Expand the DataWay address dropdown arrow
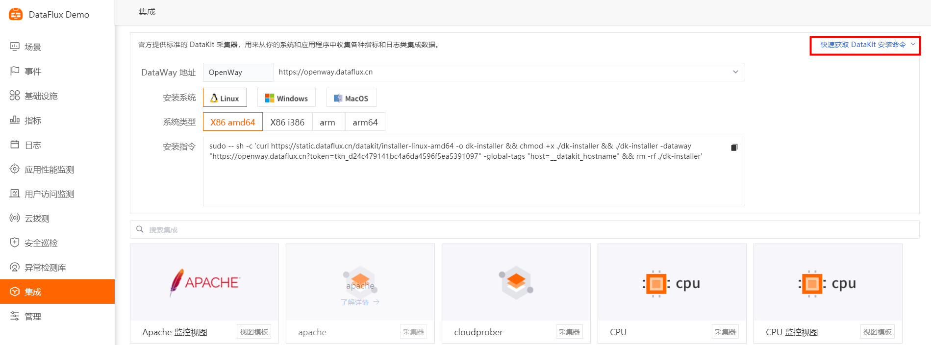This screenshot has height=345, width=931. click(x=735, y=72)
